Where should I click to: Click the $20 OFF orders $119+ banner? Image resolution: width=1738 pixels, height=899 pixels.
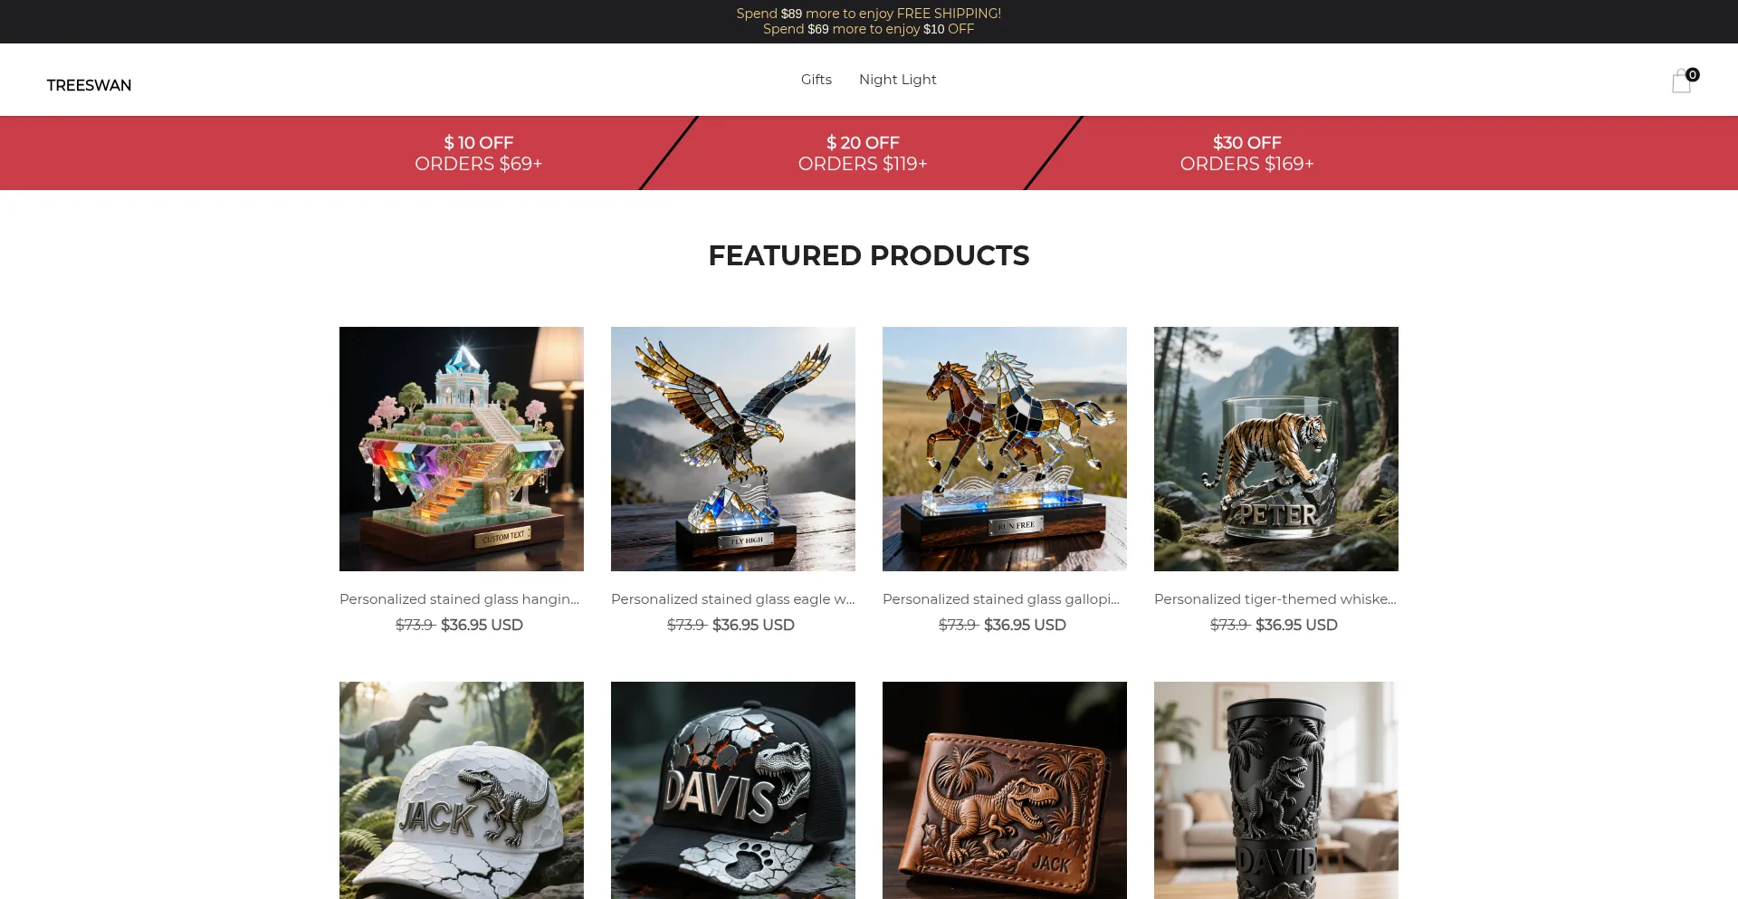[863, 153]
